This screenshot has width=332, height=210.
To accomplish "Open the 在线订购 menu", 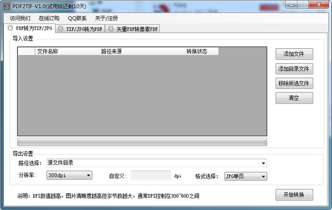I will pyautogui.click(x=49, y=18).
